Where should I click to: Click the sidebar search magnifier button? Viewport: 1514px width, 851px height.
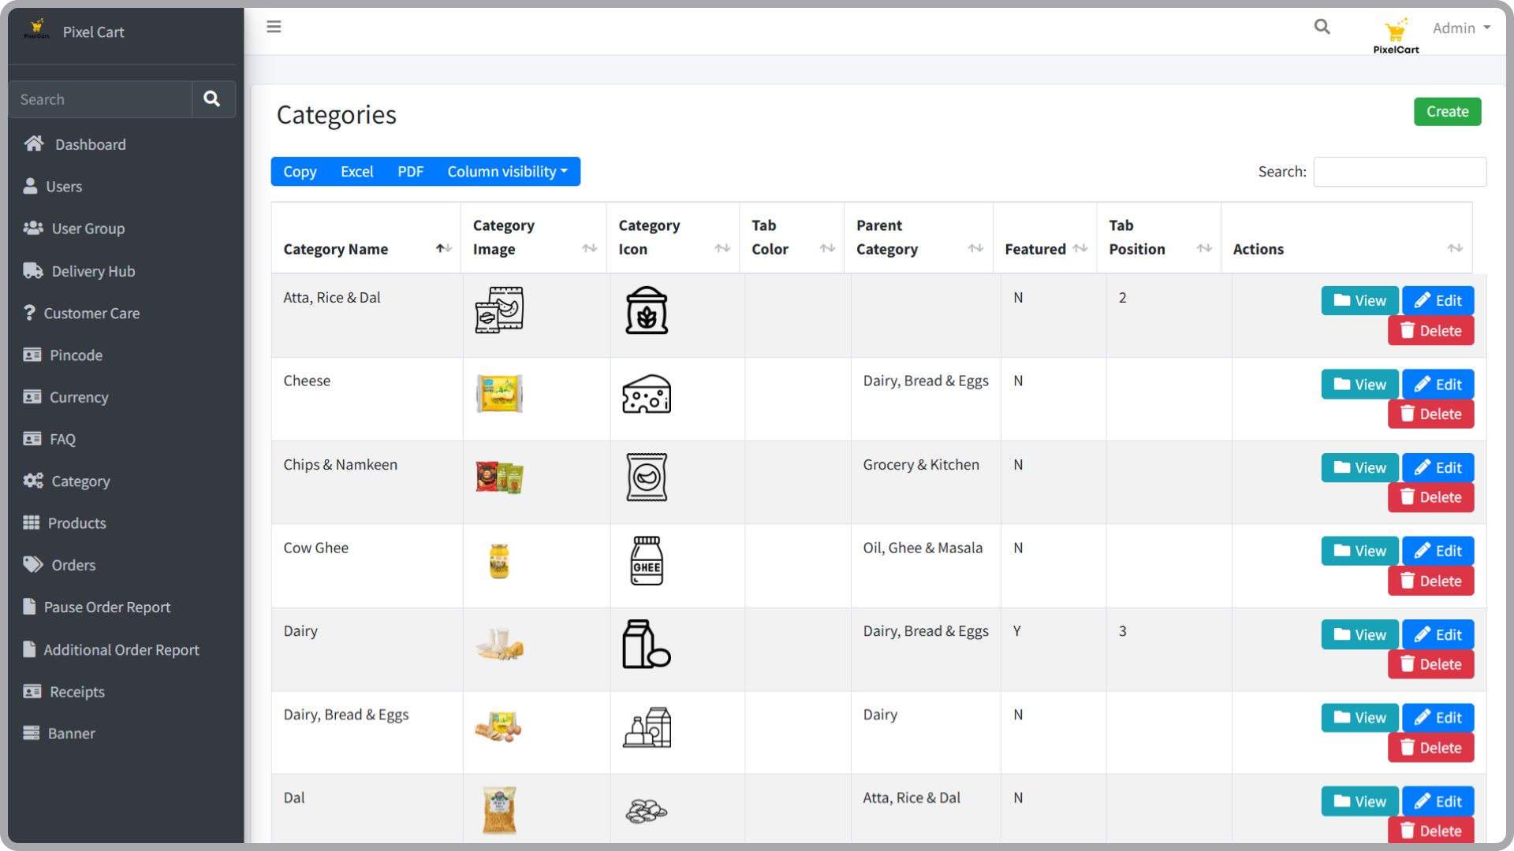point(212,99)
